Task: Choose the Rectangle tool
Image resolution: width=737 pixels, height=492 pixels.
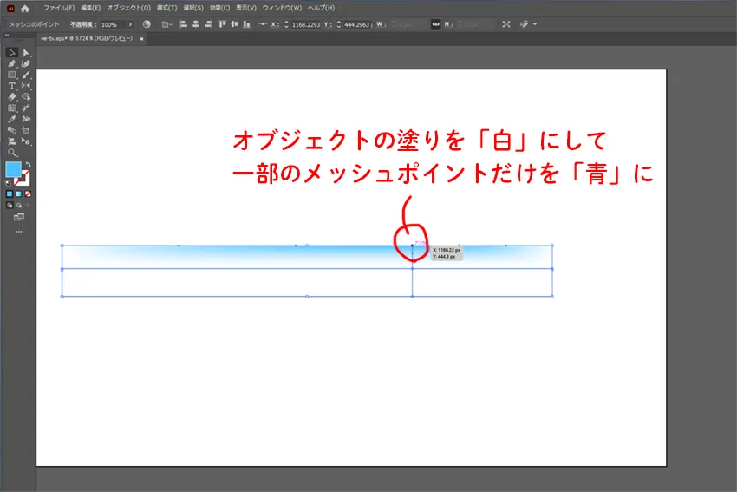Action: point(12,75)
